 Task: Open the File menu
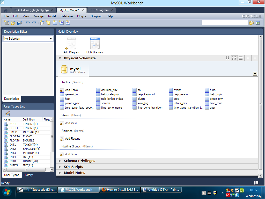point(6,16)
